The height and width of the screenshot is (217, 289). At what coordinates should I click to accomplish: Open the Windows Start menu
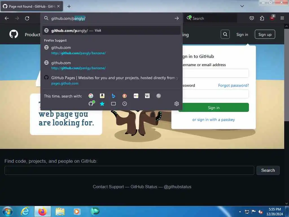(7, 211)
